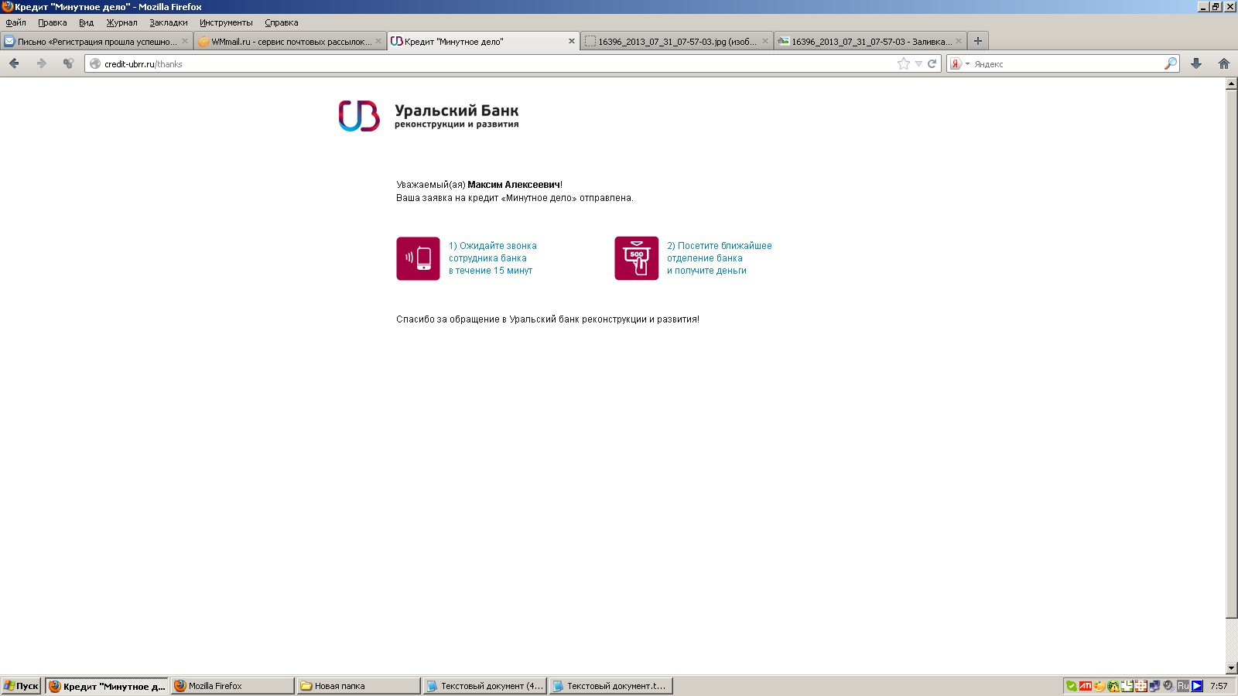Click the vertical scrollbar thumb
This screenshot has width=1238, height=696.
coord(1231,354)
